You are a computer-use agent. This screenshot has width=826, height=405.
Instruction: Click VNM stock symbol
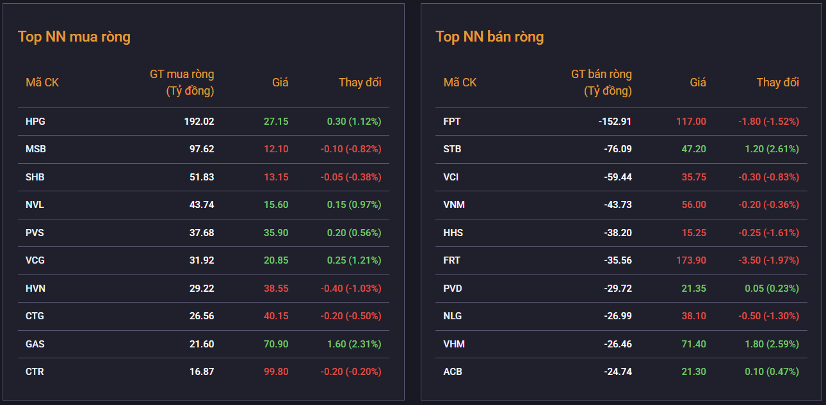pyautogui.click(x=454, y=205)
